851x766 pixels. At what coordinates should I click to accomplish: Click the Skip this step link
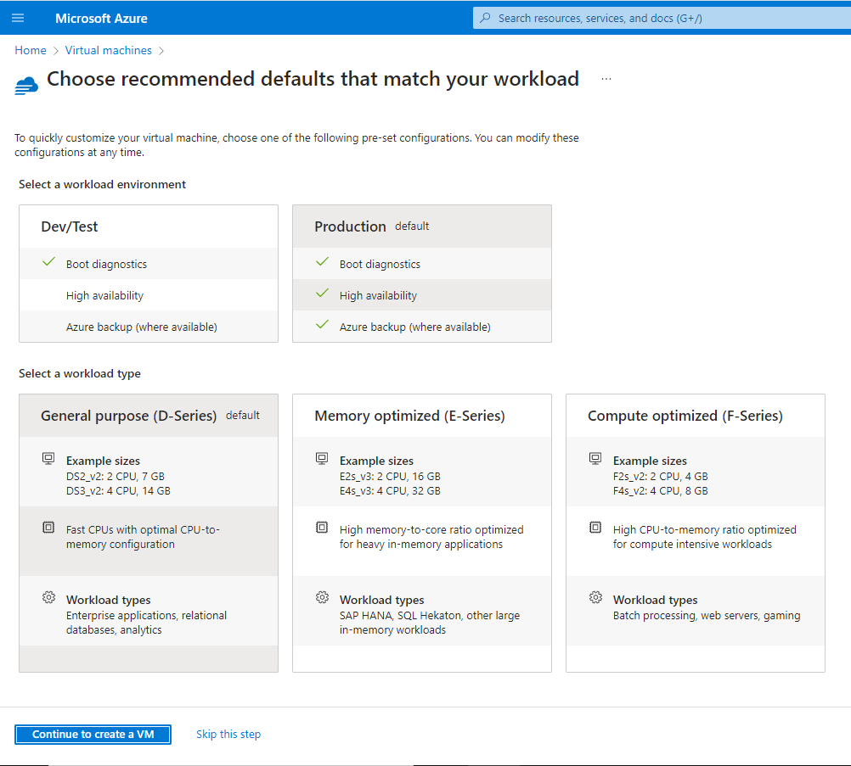point(228,735)
